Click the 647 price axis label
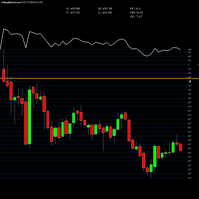Viewport: 199px width, 199px height. point(189,111)
